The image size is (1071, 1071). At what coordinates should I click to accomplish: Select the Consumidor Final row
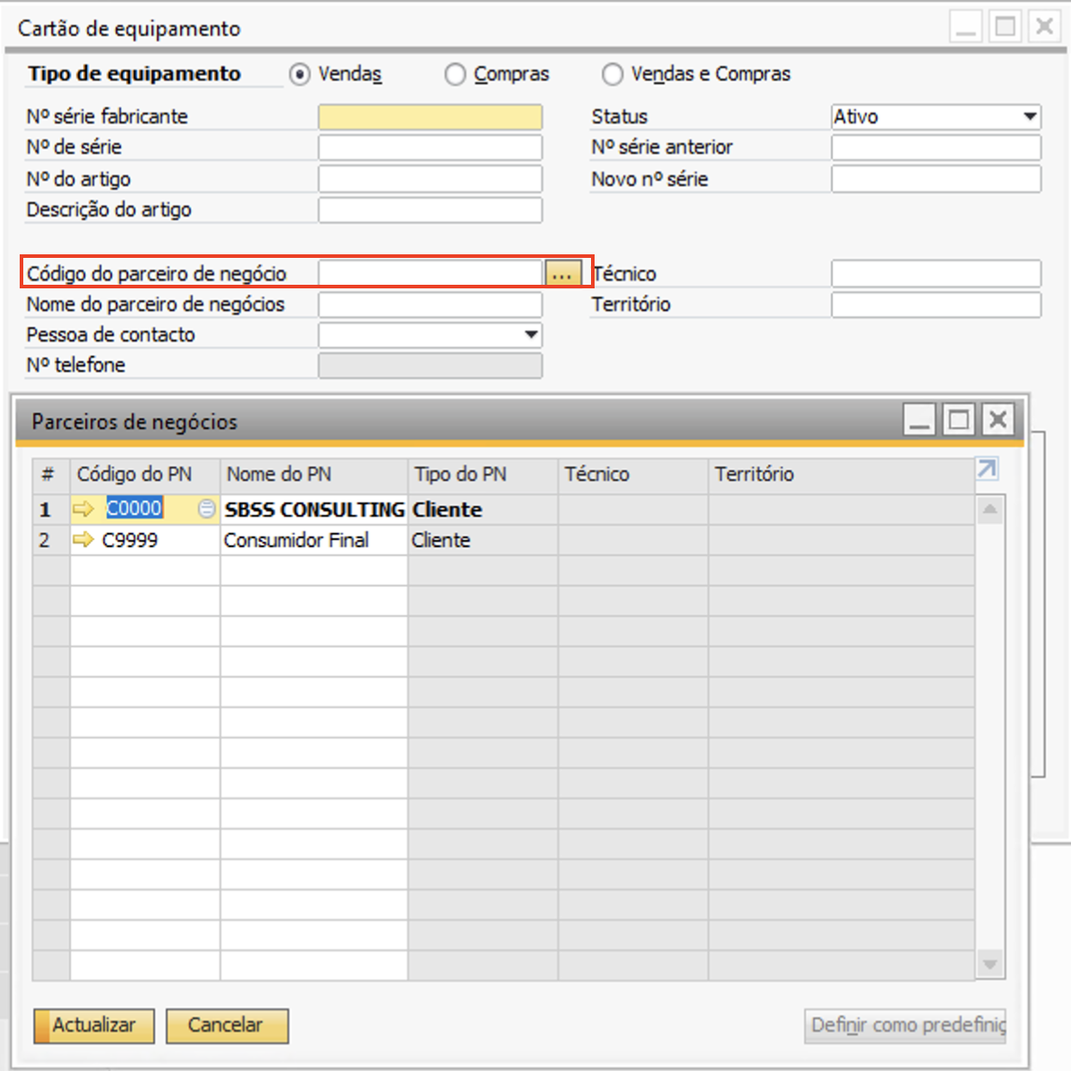(296, 541)
